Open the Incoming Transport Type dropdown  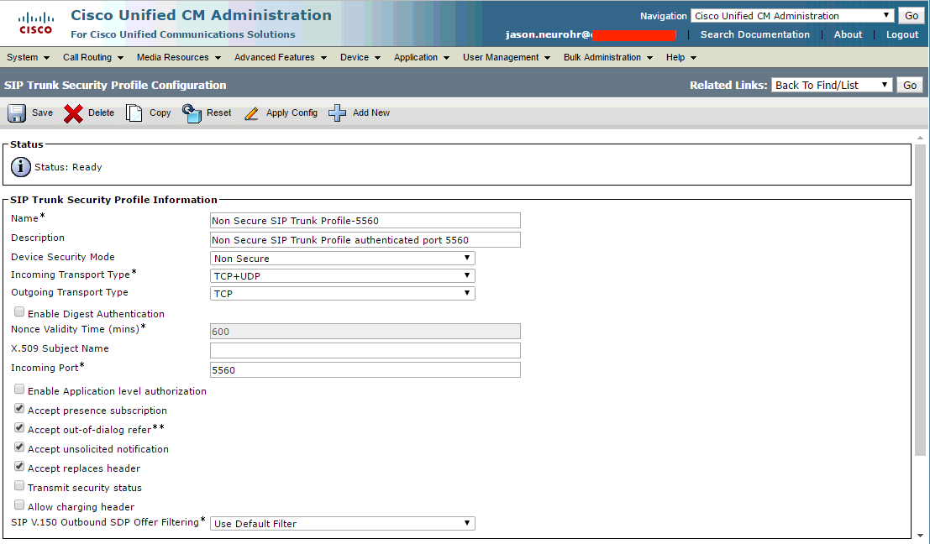(342, 275)
